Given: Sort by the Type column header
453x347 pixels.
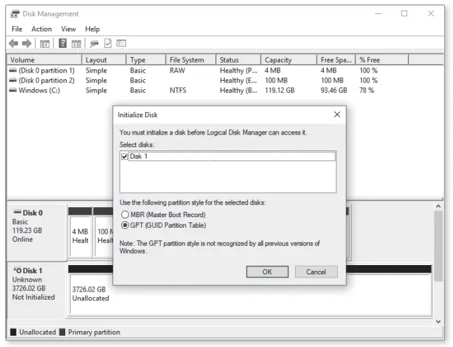Looking at the screenshot, I should pyautogui.click(x=146, y=60).
